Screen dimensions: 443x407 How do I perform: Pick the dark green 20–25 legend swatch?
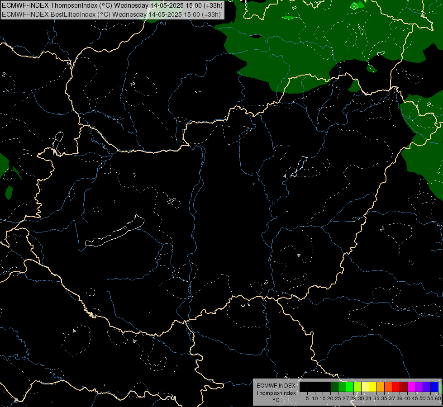pos(334,387)
